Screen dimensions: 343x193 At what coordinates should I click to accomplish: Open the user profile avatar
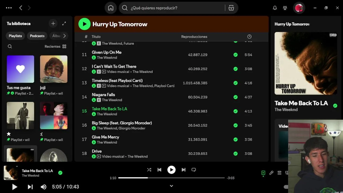pyautogui.click(x=299, y=8)
